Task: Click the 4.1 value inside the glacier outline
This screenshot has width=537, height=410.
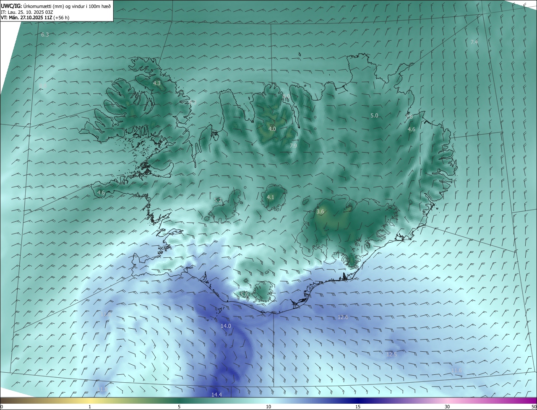Action: coord(271,197)
